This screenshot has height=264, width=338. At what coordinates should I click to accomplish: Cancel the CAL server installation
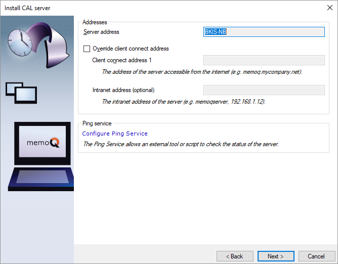point(316,256)
